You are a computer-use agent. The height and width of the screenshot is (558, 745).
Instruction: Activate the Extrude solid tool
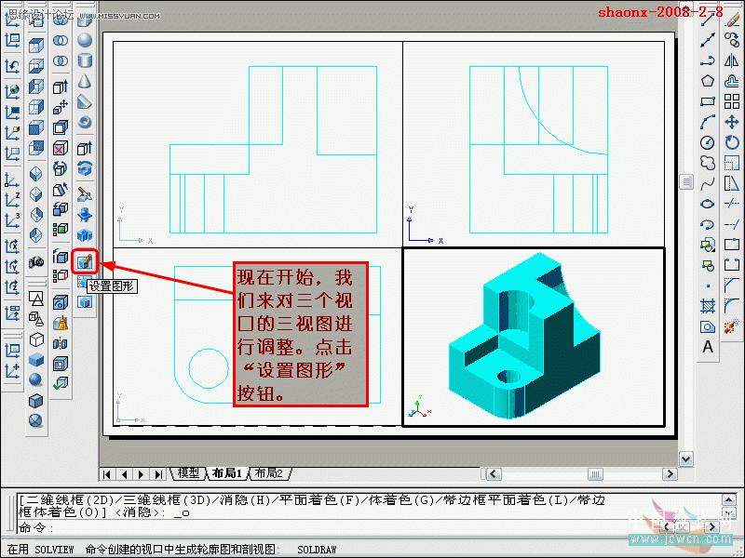pos(85,149)
